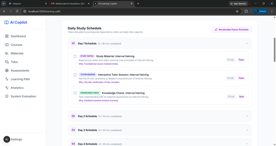Click Quiz button on Knowledge Check row
Viewport: 276px width, 146px height.
pos(241,97)
